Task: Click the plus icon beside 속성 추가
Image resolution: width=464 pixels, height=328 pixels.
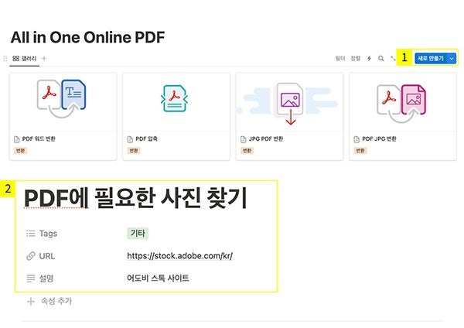Action: pos(31,302)
